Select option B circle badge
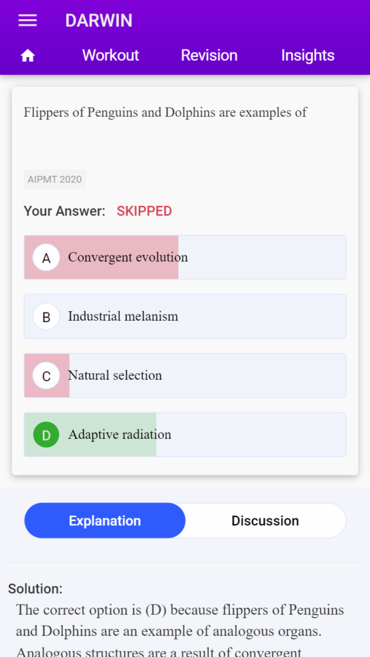Viewport: 370px width, 657px height. 46,317
